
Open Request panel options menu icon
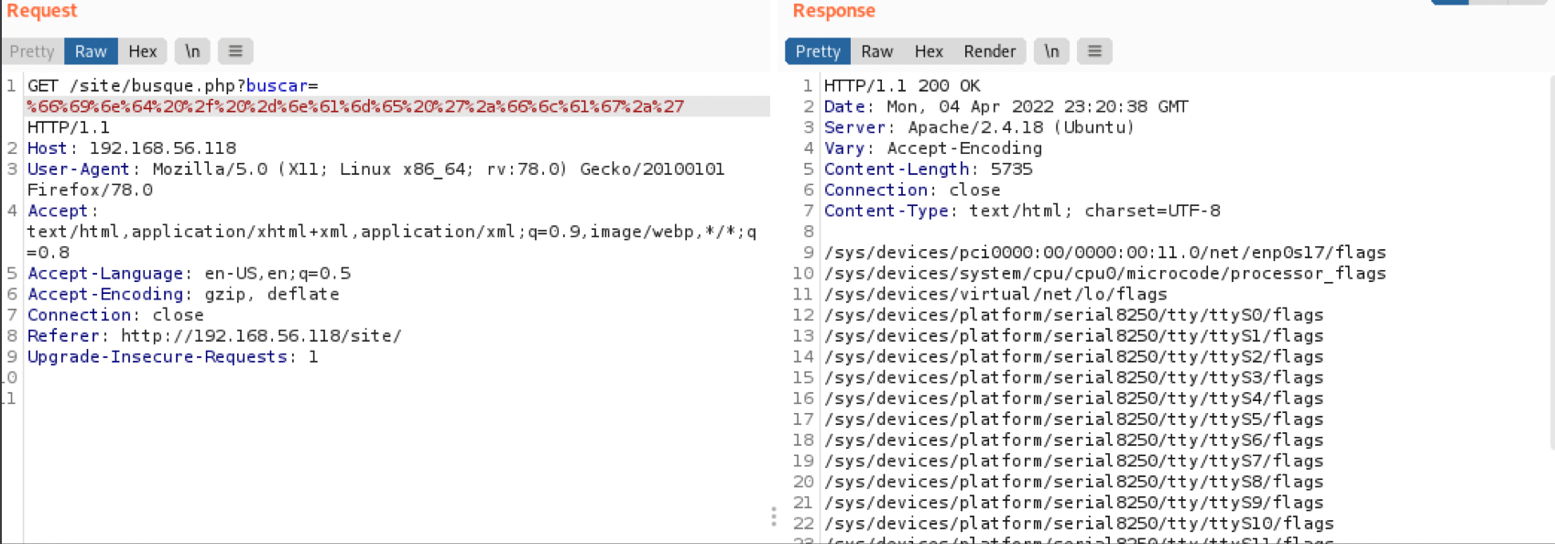coord(235,51)
